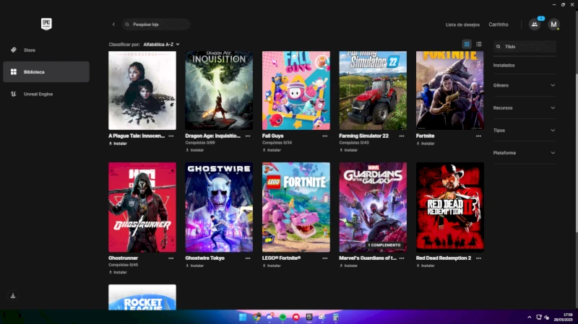
Task: Open the downloads icon in sidebar
Action: click(13, 296)
